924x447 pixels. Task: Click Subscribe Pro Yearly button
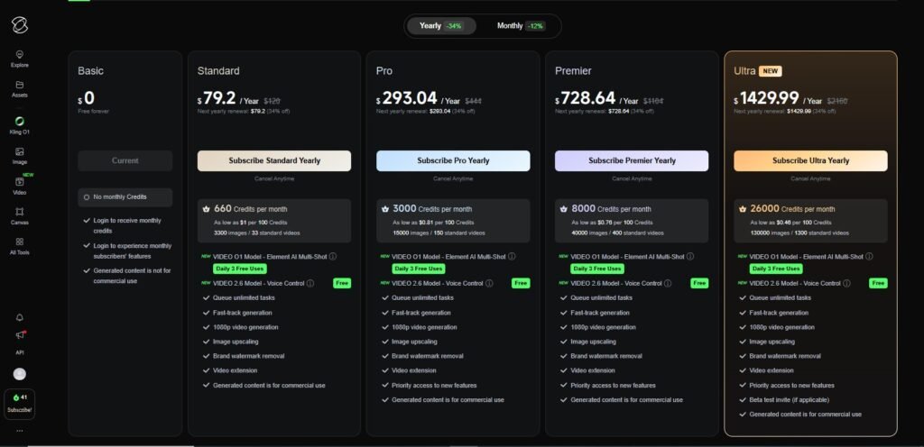[453, 160]
